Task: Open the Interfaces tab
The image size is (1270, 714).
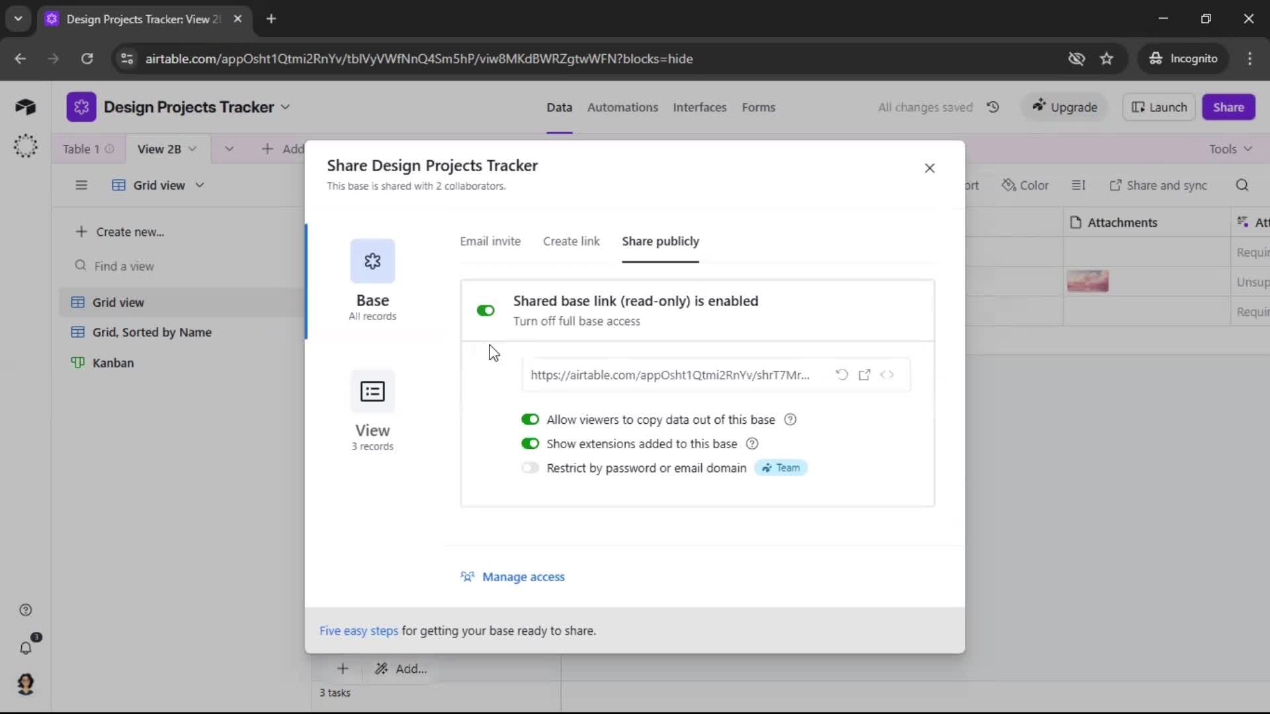Action: [700, 107]
